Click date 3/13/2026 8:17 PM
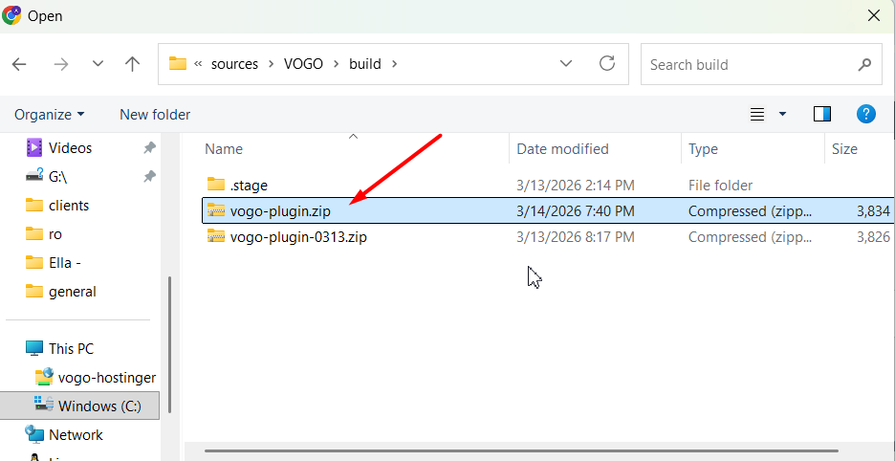 pos(576,236)
